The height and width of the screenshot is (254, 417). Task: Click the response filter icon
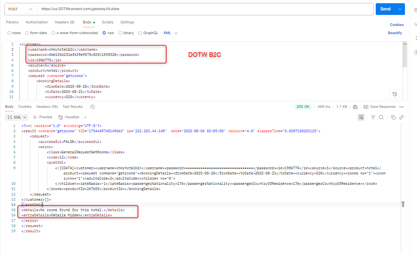click(373, 117)
